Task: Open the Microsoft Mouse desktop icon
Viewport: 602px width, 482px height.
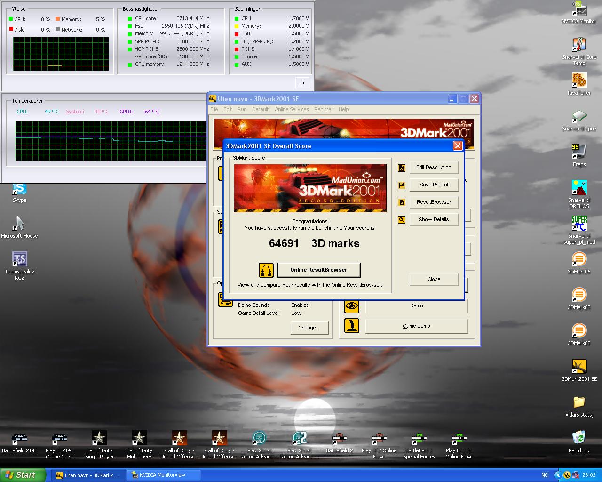Action: coord(19,224)
